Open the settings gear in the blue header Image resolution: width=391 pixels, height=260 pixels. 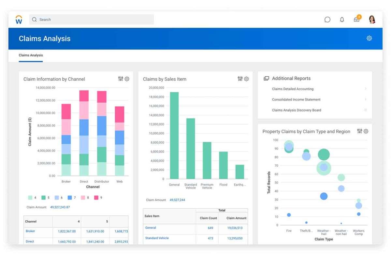tap(369, 38)
